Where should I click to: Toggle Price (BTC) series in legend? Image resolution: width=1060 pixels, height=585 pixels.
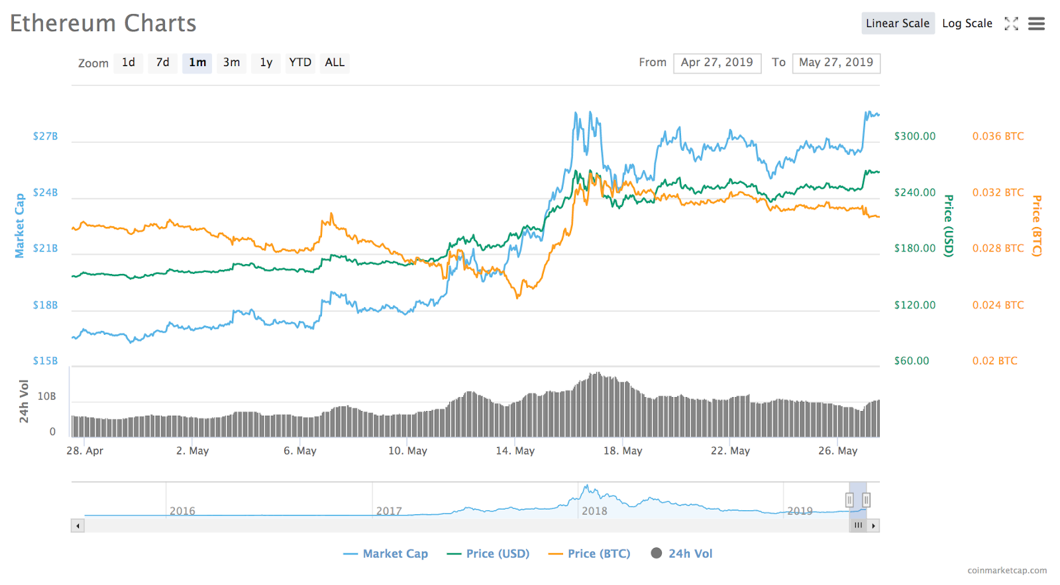(590, 554)
